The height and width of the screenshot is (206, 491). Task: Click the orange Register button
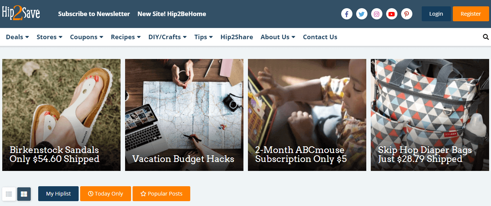click(471, 14)
